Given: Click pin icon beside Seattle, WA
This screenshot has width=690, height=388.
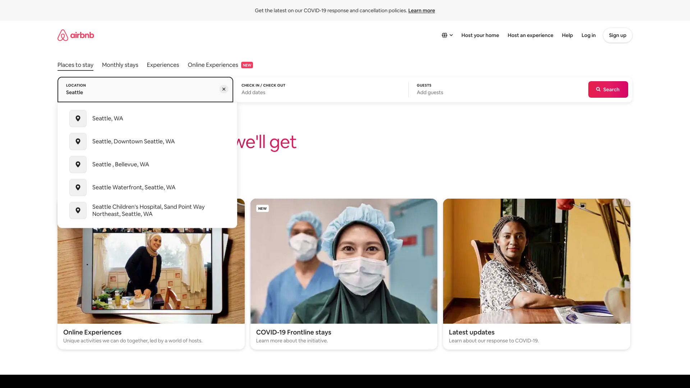Looking at the screenshot, I should [x=78, y=119].
